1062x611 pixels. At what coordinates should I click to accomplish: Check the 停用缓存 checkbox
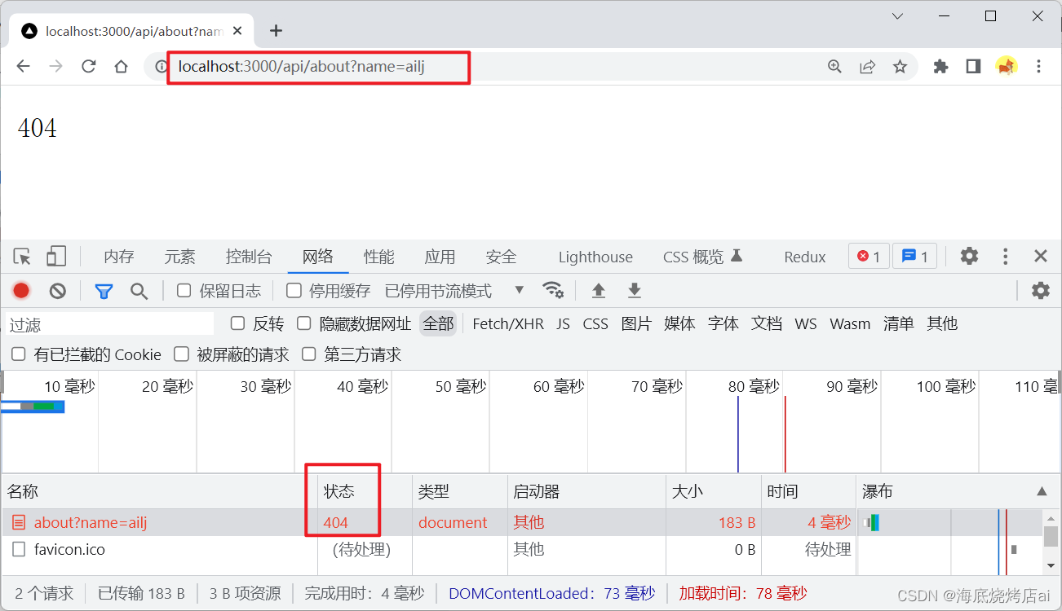tap(294, 291)
